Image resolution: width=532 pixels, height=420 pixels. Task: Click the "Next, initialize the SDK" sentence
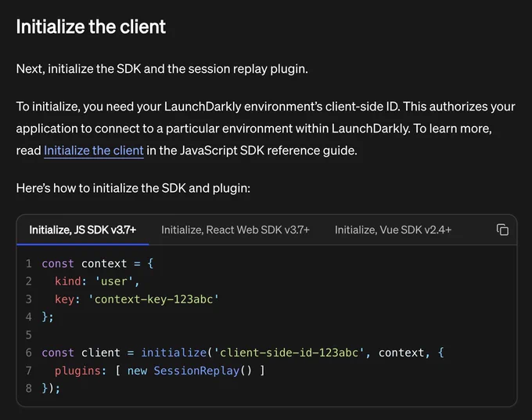[162, 69]
